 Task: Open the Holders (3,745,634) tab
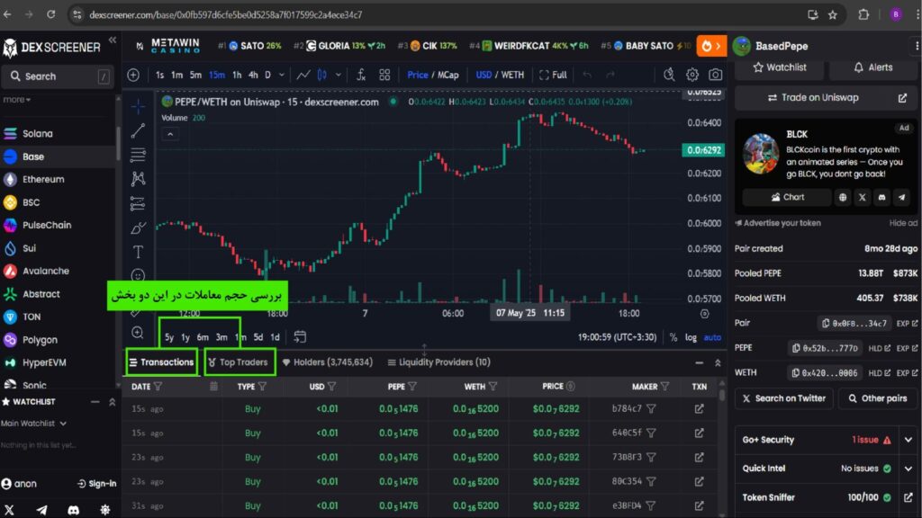click(x=328, y=362)
